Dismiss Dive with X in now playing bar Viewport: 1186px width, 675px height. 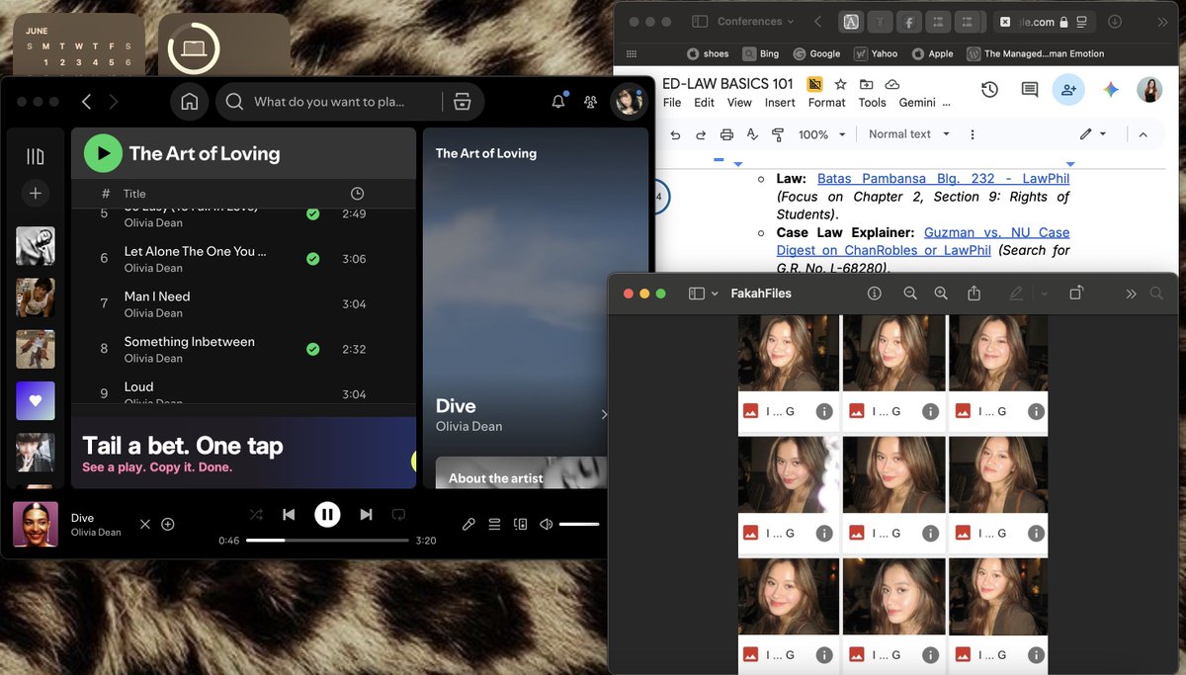(x=145, y=524)
